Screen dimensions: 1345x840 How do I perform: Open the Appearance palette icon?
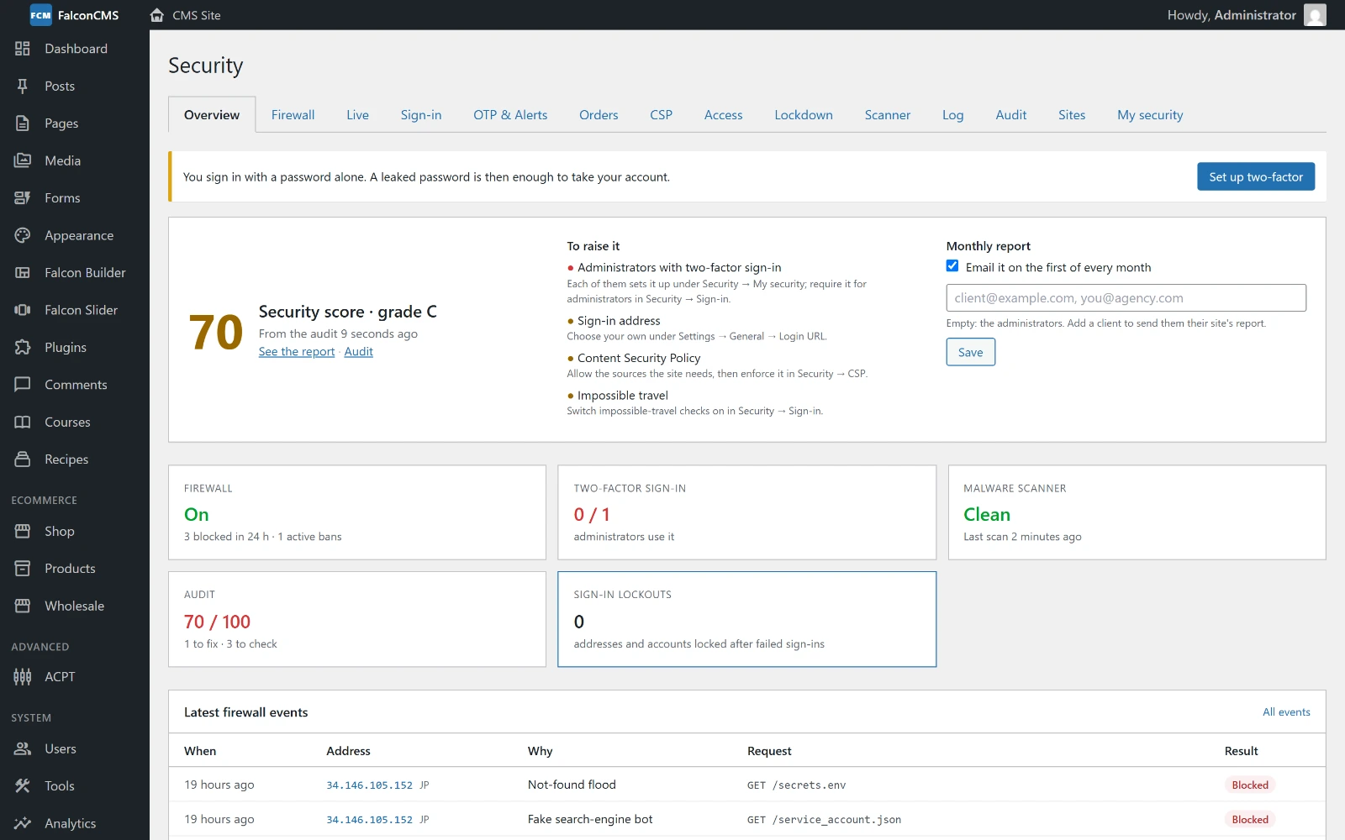(23, 235)
